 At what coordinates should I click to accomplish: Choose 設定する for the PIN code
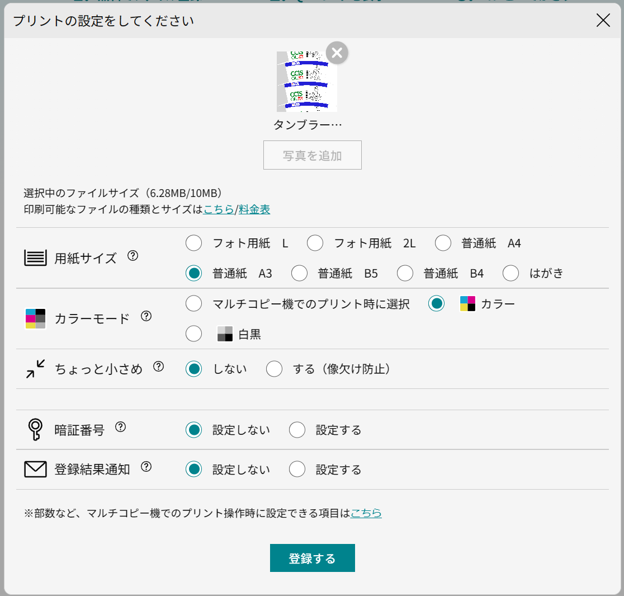tap(297, 429)
